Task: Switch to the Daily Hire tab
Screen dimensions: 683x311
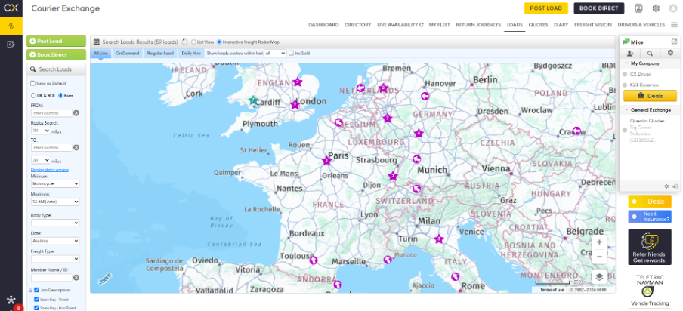Action: pyautogui.click(x=191, y=53)
